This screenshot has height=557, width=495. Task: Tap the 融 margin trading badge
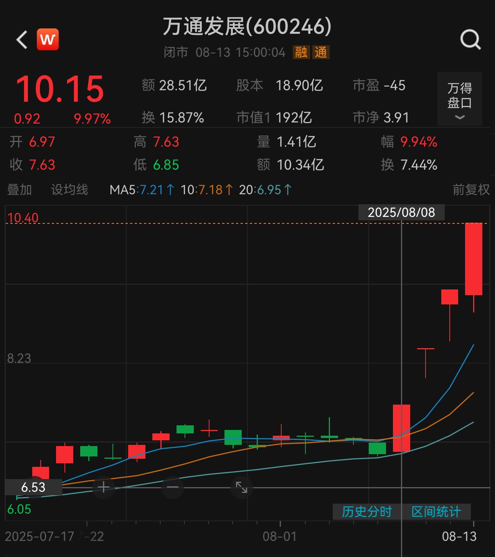pos(301,52)
